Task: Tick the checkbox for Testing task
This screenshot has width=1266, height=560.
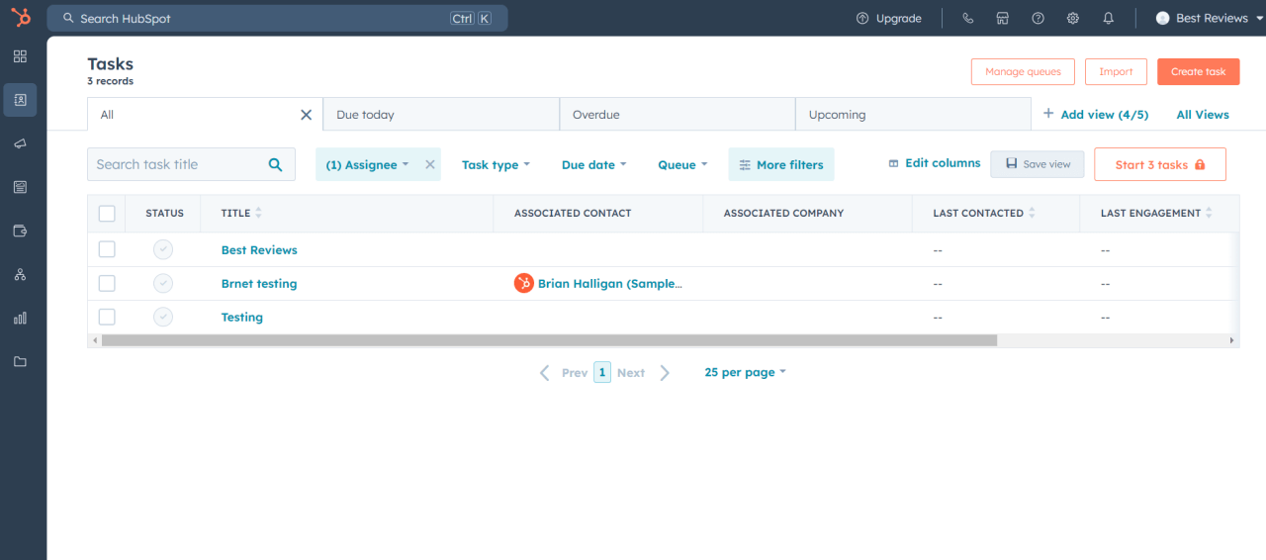Action: [x=107, y=317]
